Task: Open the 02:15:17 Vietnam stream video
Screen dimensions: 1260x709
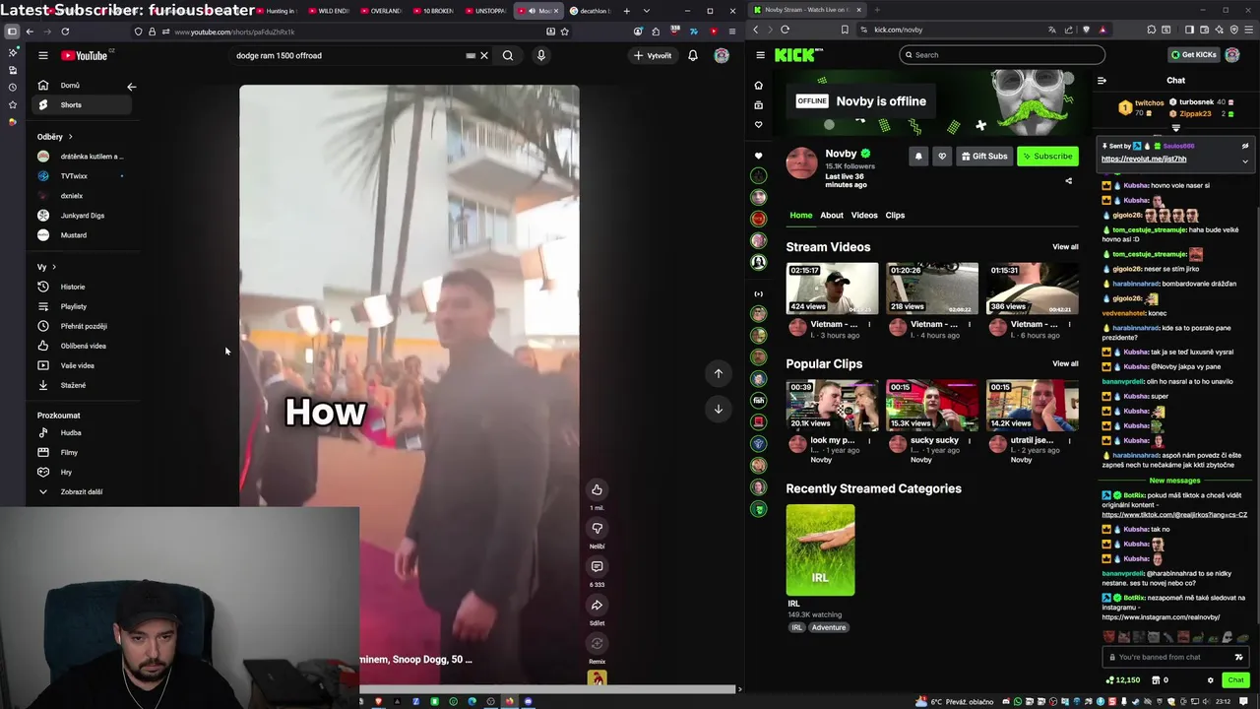Action: (x=833, y=289)
